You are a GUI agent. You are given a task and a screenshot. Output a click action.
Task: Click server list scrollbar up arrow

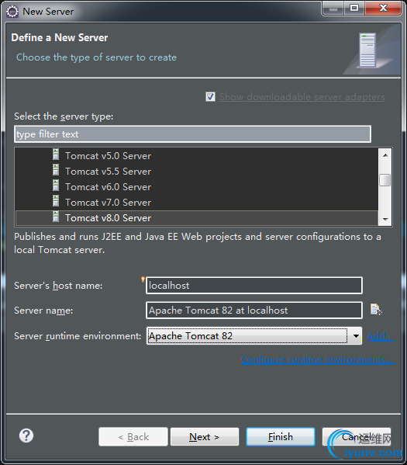385,155
